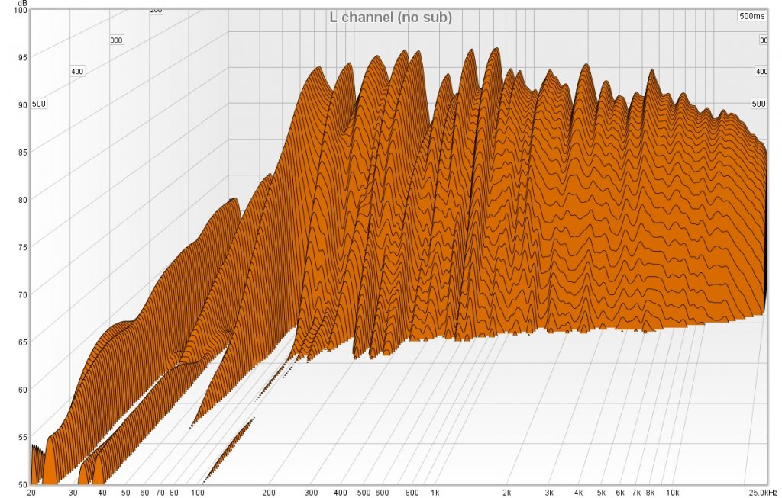The image size is (782, 498).
Task: Click the 60 dB axis label
Action: pyautogui.click(x=22, y=390)
